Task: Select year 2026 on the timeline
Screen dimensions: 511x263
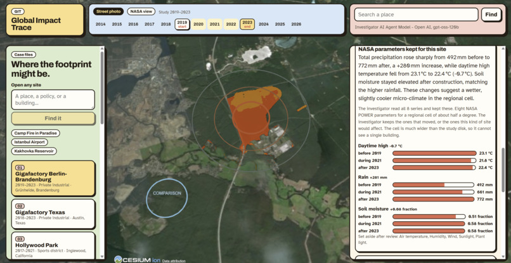Action: pyautogui.click(x=296, y=24)
